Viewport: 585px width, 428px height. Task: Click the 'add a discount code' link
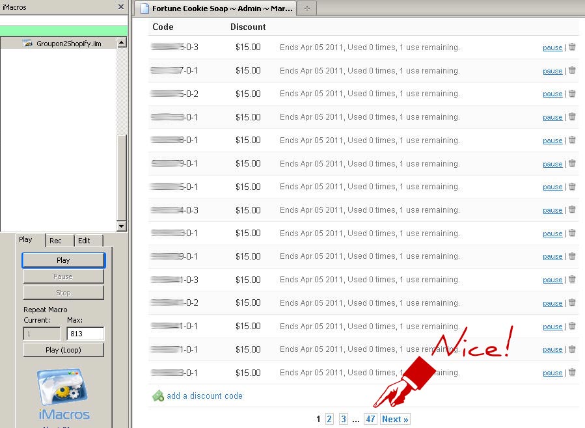pyautogui.click(x=204, y=395)
